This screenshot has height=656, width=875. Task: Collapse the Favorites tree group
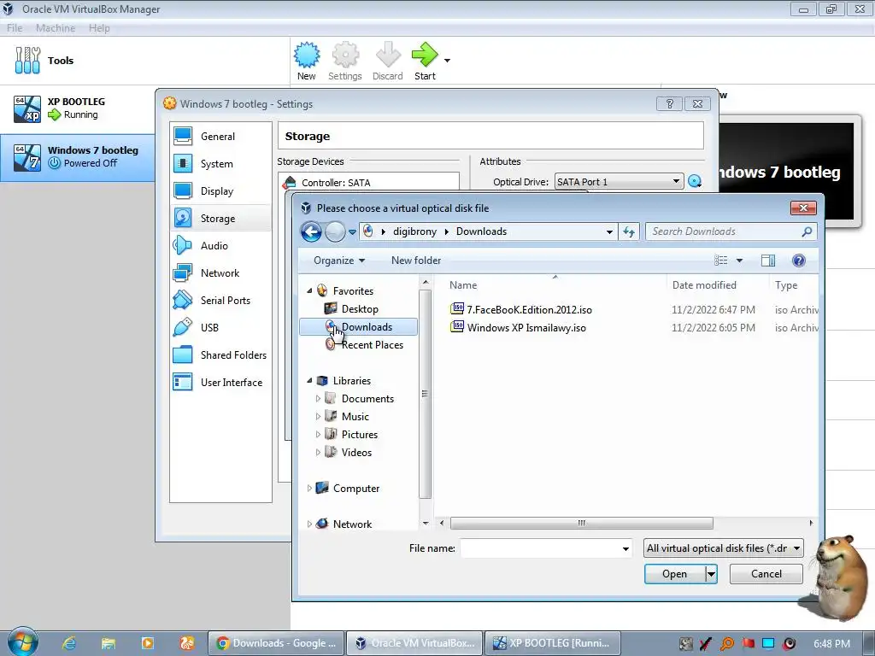click(x=309, y=290)
